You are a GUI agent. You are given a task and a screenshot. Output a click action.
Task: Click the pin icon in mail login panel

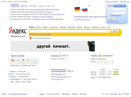[x=125, y=21]
